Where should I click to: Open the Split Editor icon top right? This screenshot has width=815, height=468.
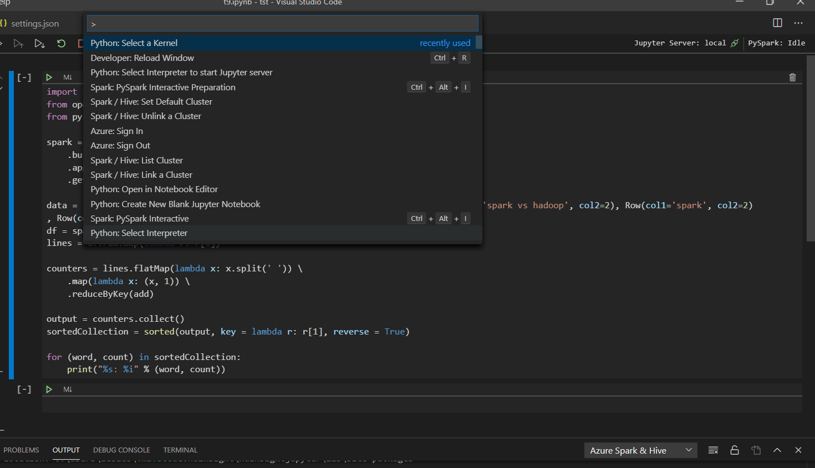tap(777, 23)
